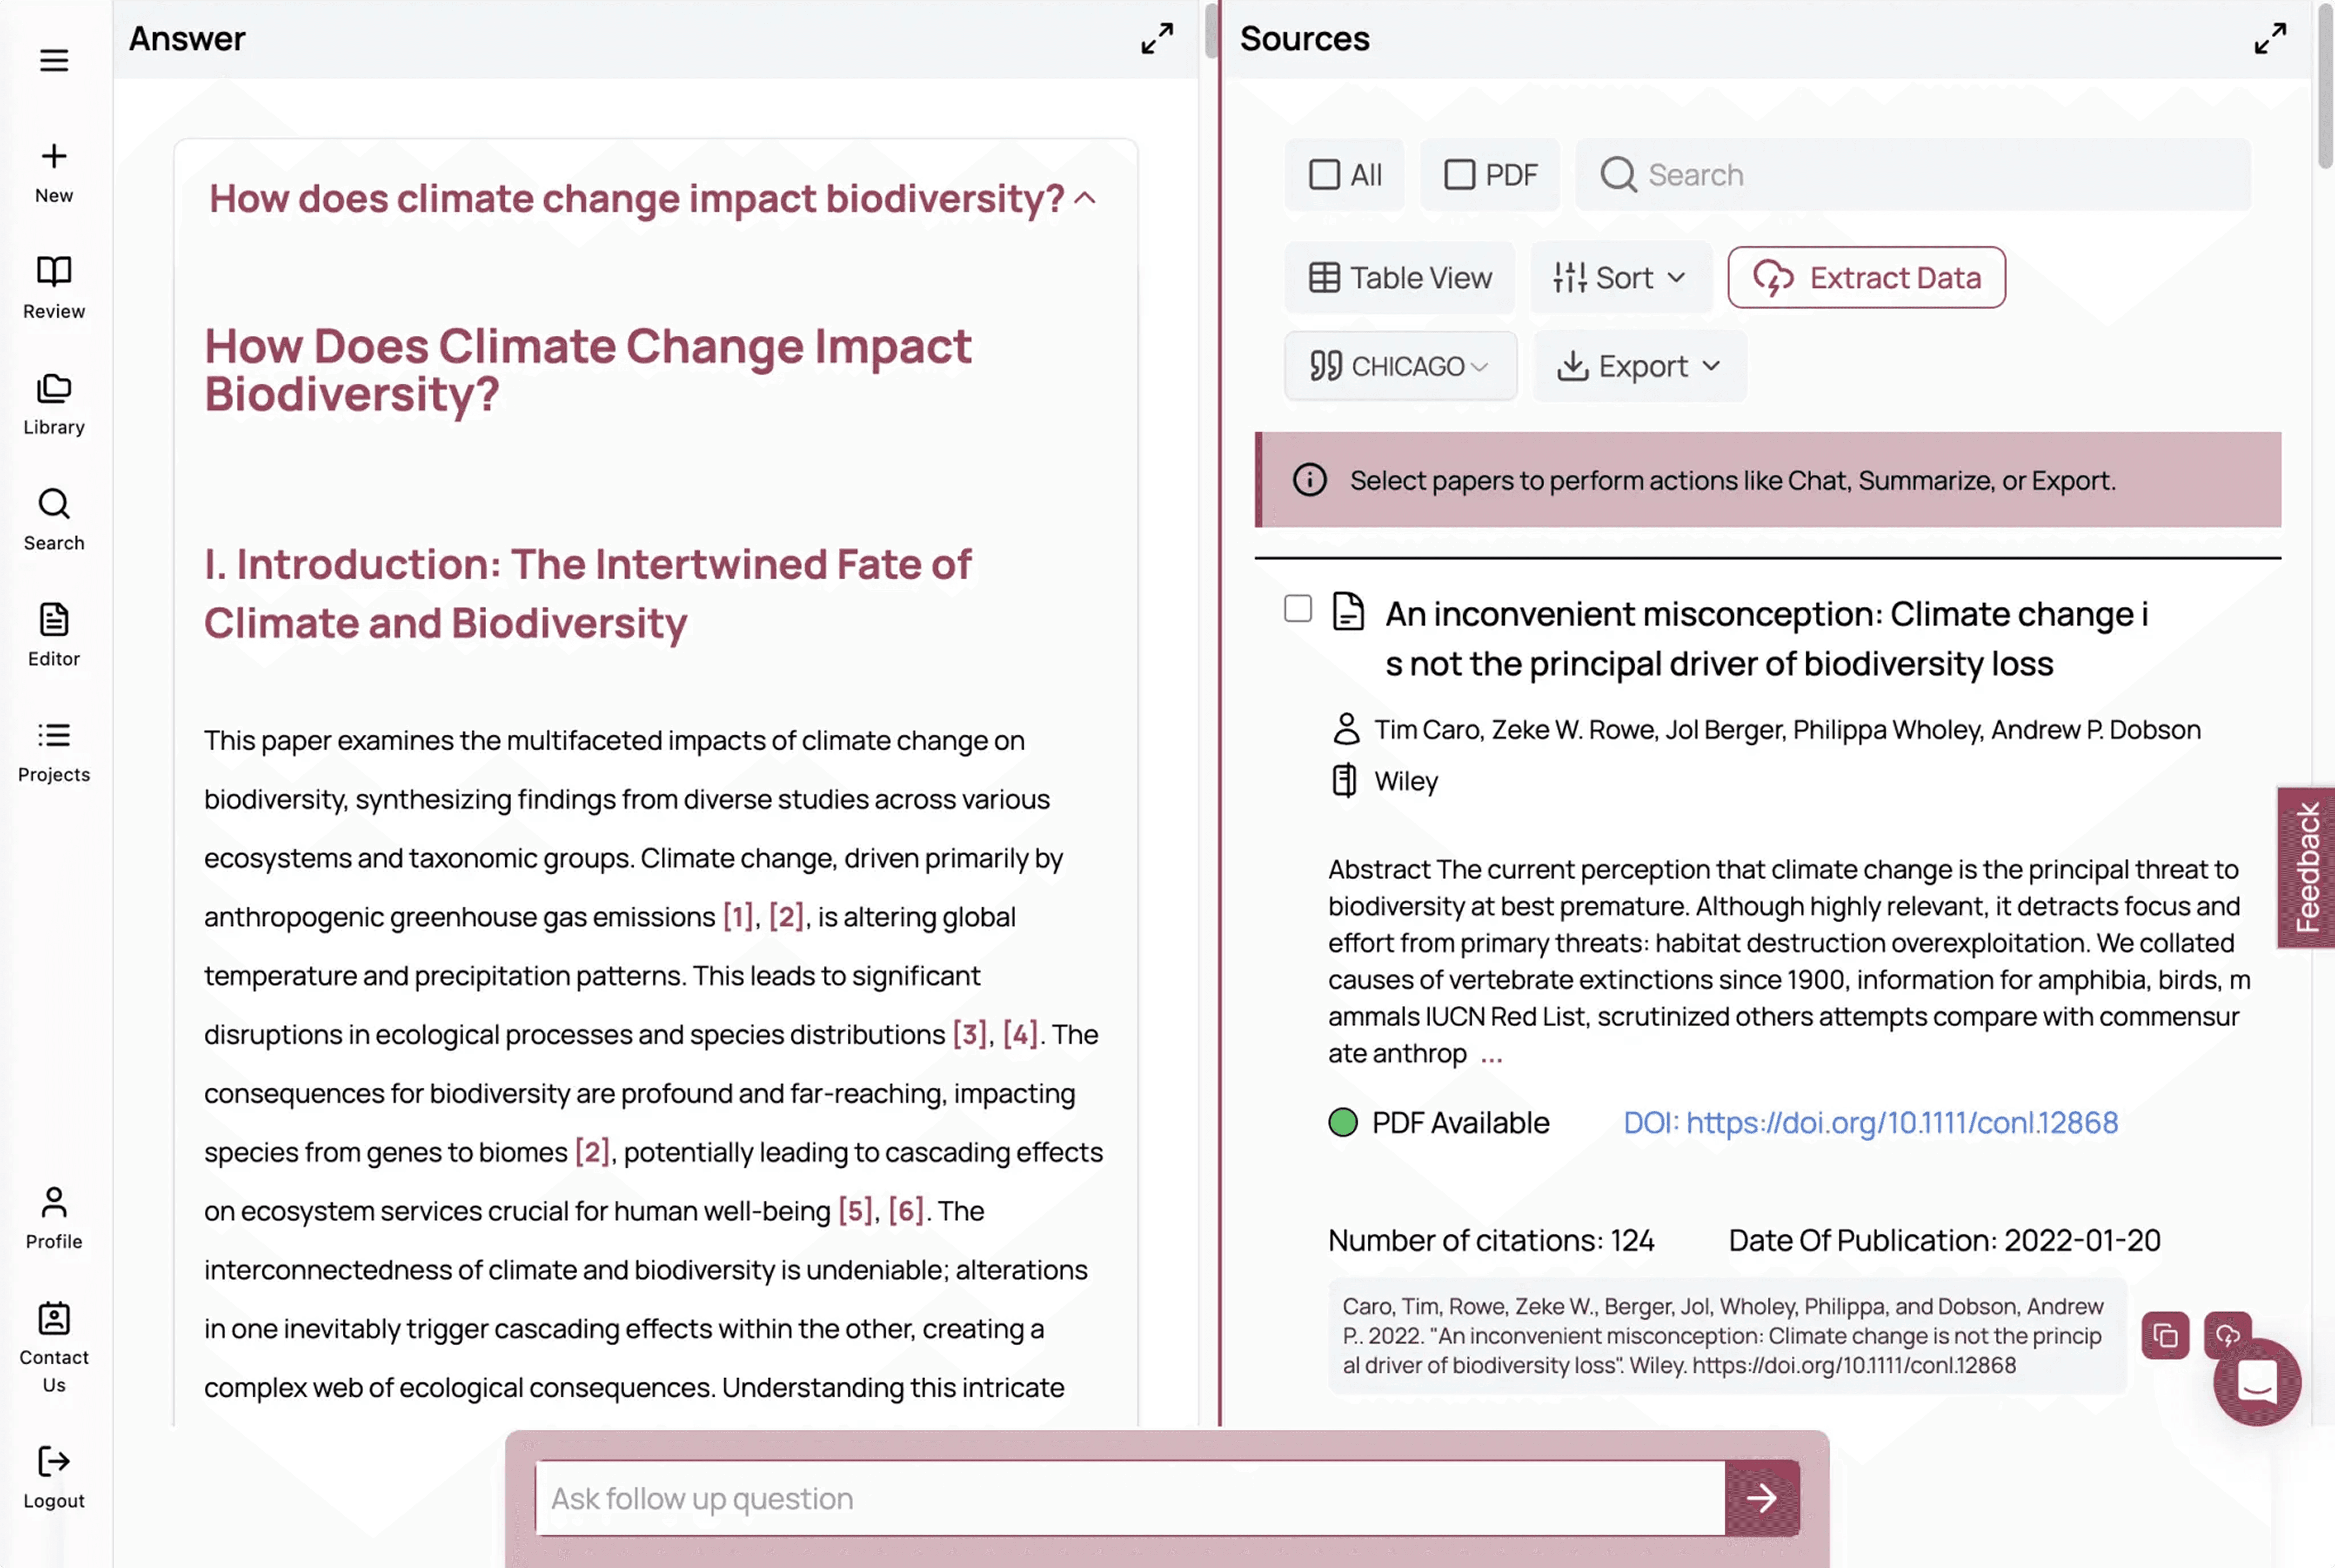
Task: Open the CHICAGO citation style dropdown
Action: click(1399, 366)
